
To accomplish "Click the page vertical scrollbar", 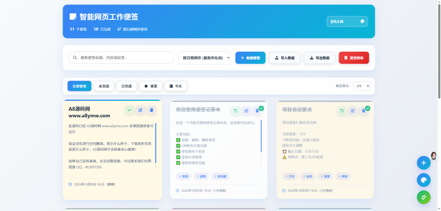I will click(x=439, y=51).
